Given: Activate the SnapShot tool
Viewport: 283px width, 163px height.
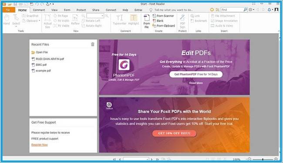Looking at the screenshot, I should [30, 16].
